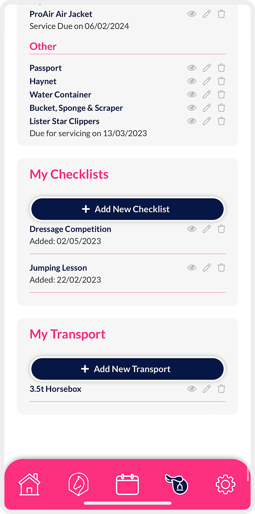Delete the 3.5t Horsebox transport

[221, 389]
